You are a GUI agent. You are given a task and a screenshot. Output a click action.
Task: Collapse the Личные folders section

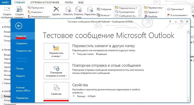coord(3,50)
